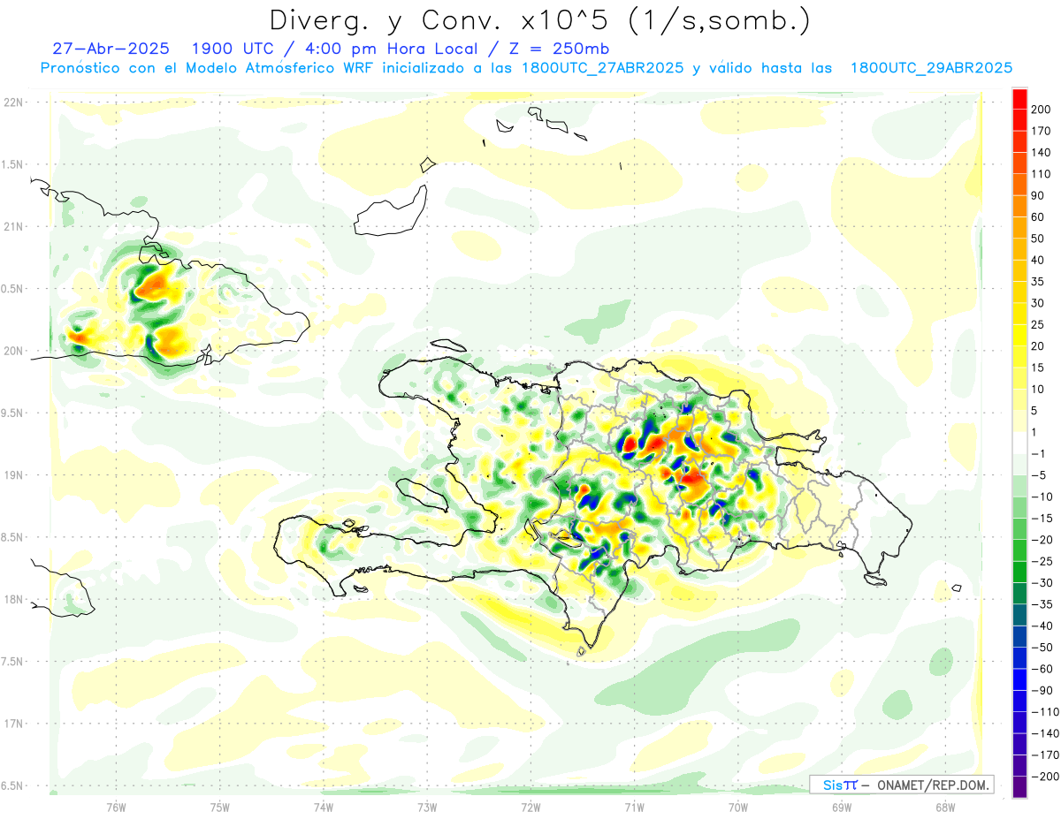Click the "-40" colorbar value
The height and width of the screenshot is (819, 1061).
1042,626
